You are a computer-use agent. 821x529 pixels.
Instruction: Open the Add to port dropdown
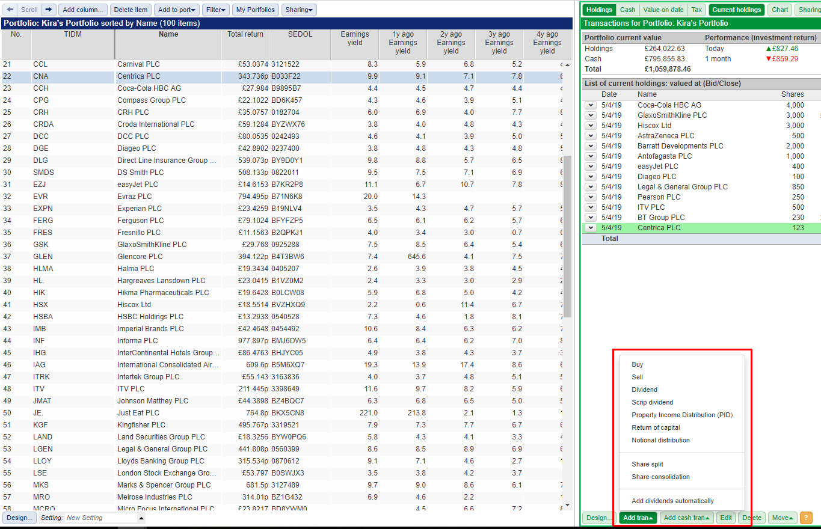[176, 10]
